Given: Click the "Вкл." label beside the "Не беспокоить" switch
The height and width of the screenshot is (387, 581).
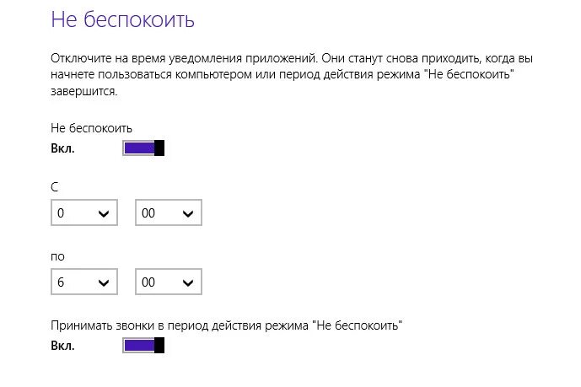Looking at the screenshot, I should (62, 148).
